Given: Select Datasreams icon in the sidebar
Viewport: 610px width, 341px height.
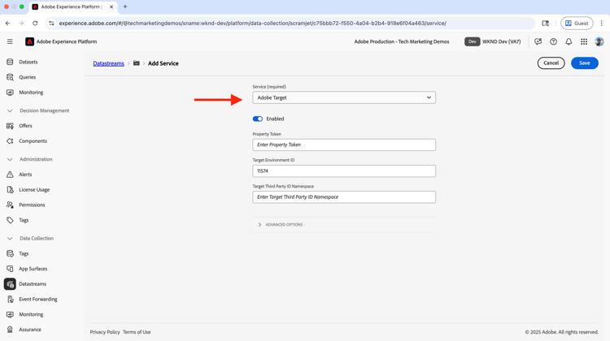Looking at the screenshot, I should (10, 284).
